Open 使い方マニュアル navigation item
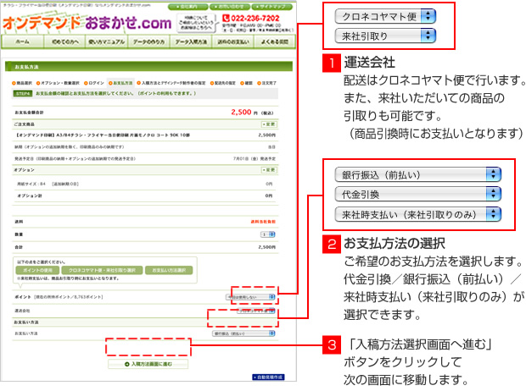This screenshot has width=526, height=391. click(107, 41)
